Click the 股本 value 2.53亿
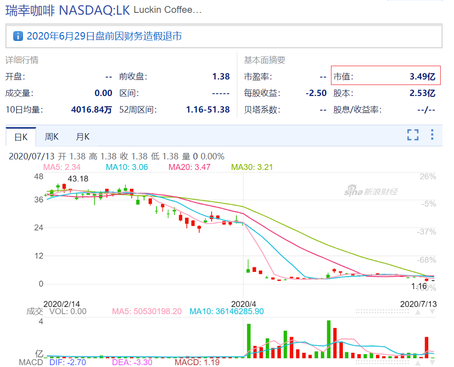This screenshot has height=367, width=454. 422,93
